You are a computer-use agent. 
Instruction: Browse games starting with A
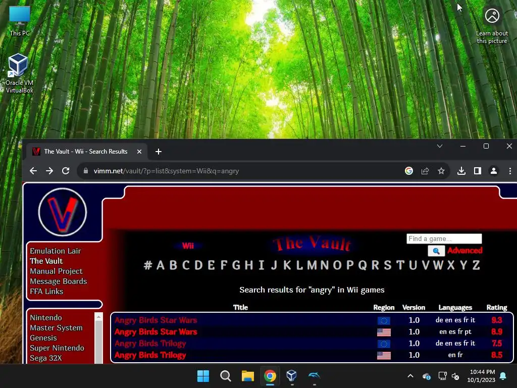[161, 265]
